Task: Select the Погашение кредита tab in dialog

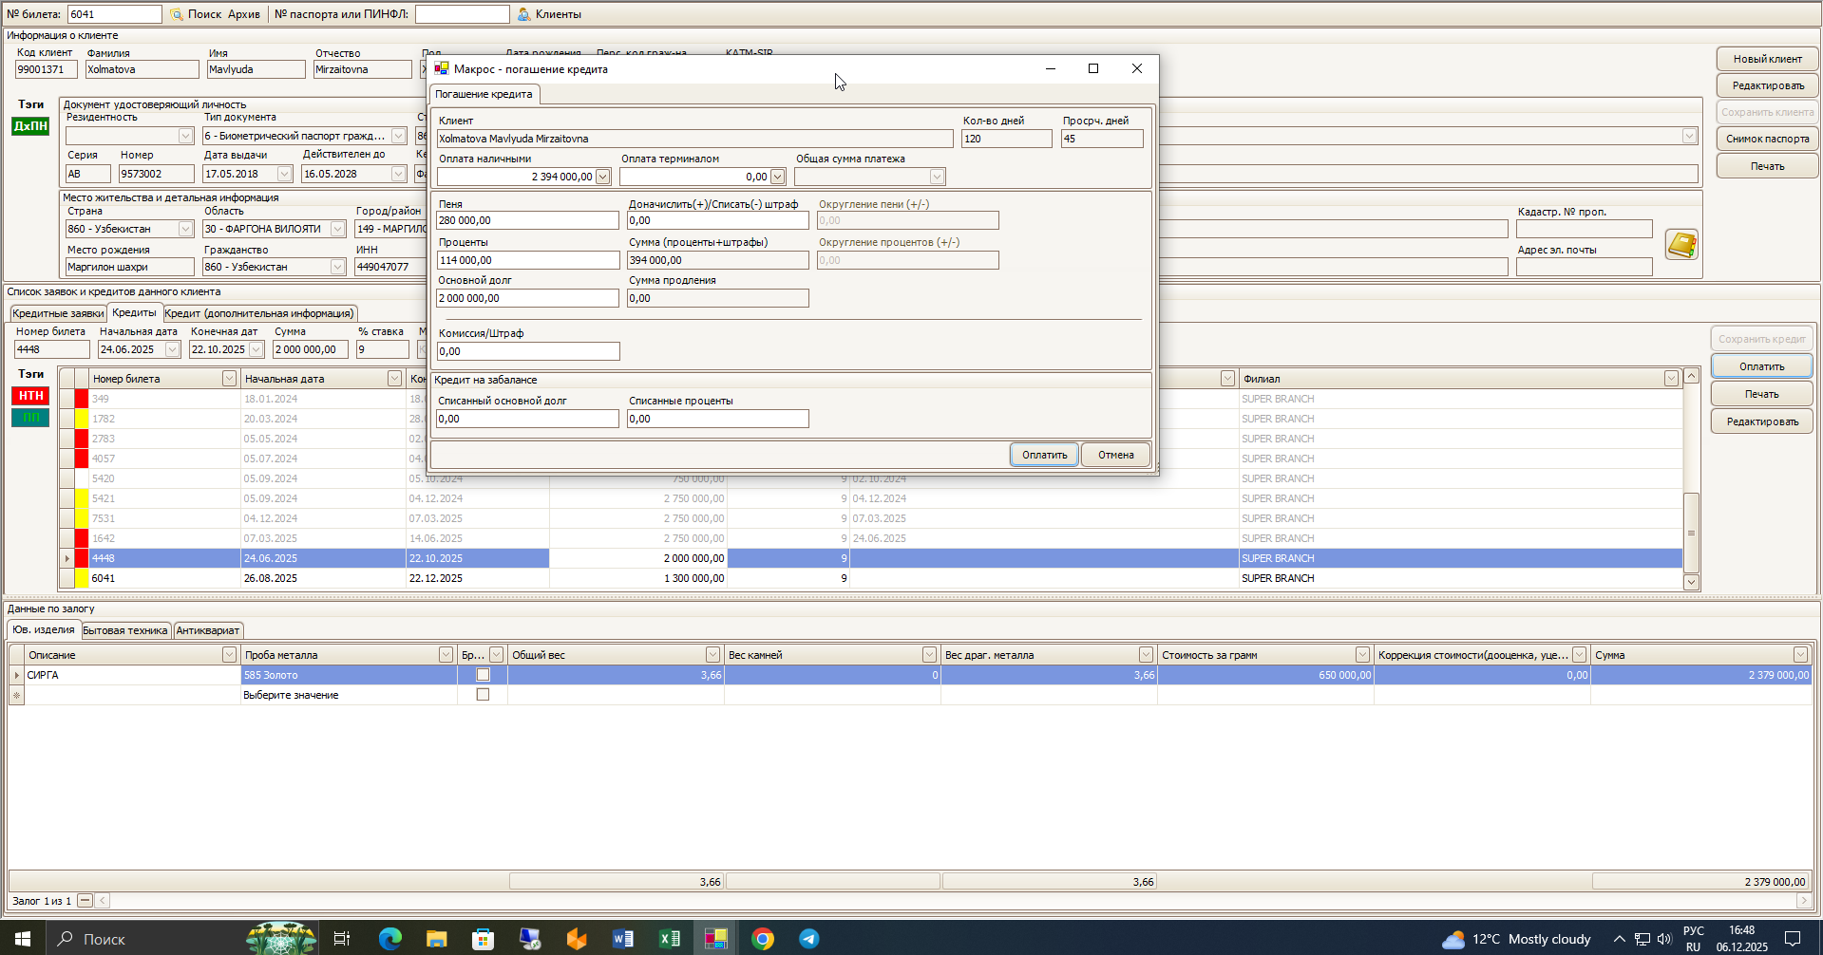Action: [x=484, y=94]
